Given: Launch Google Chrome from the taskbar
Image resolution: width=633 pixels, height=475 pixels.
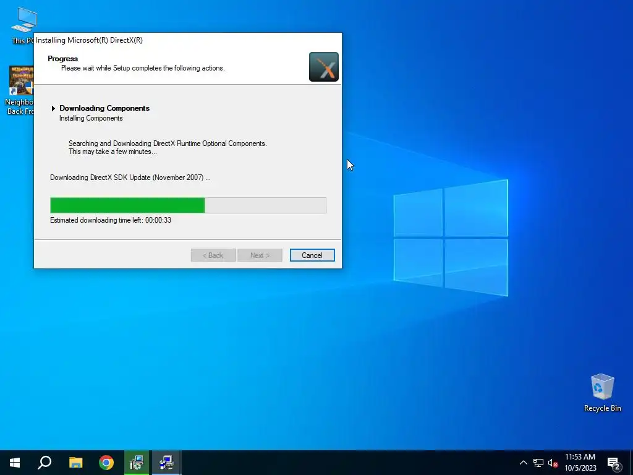Looking at the screenshot, I should click(x=106, y=463).
